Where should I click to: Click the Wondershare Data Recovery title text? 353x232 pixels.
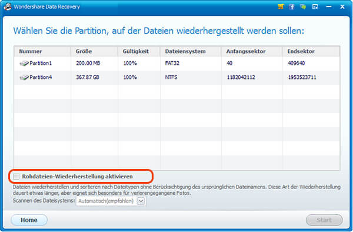tap(47, 6)
